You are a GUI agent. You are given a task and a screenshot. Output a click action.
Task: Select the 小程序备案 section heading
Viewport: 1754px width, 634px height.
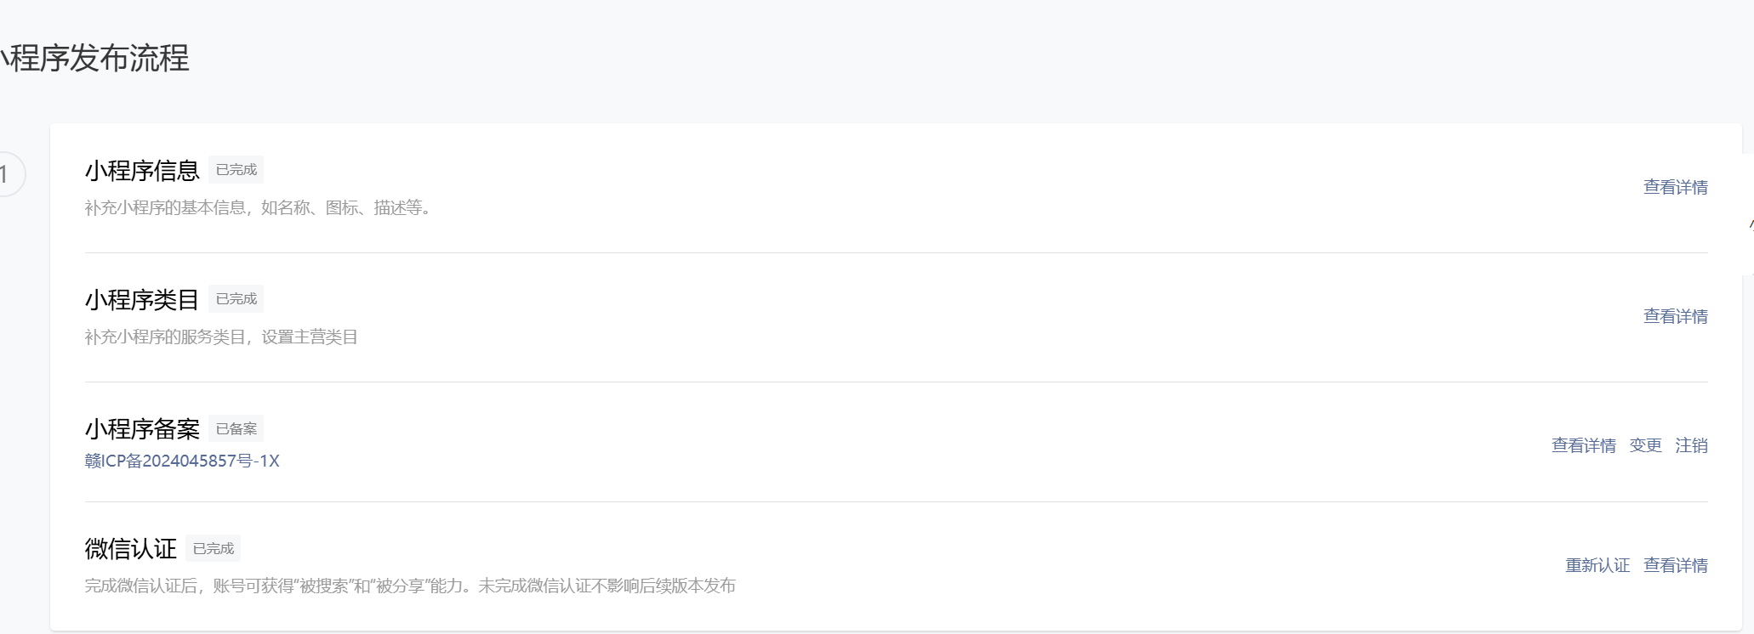pyautogui.click(x=142, y=429)
